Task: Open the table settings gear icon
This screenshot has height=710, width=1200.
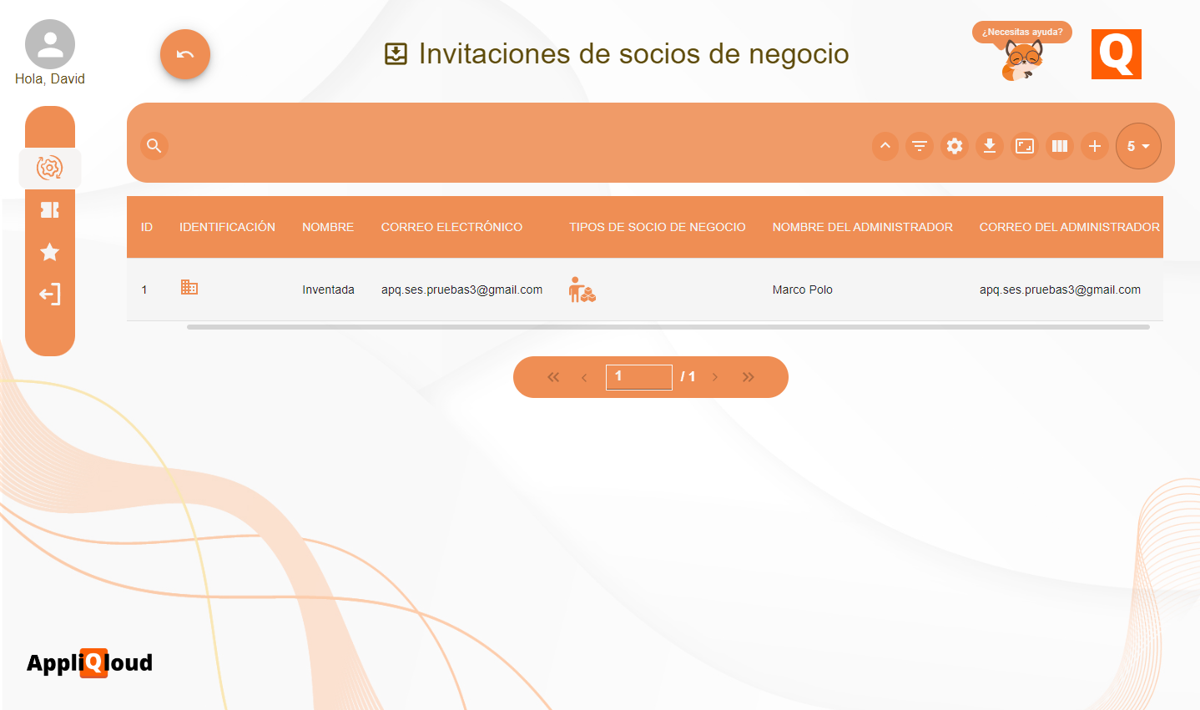Action: [x=955, y=145]
